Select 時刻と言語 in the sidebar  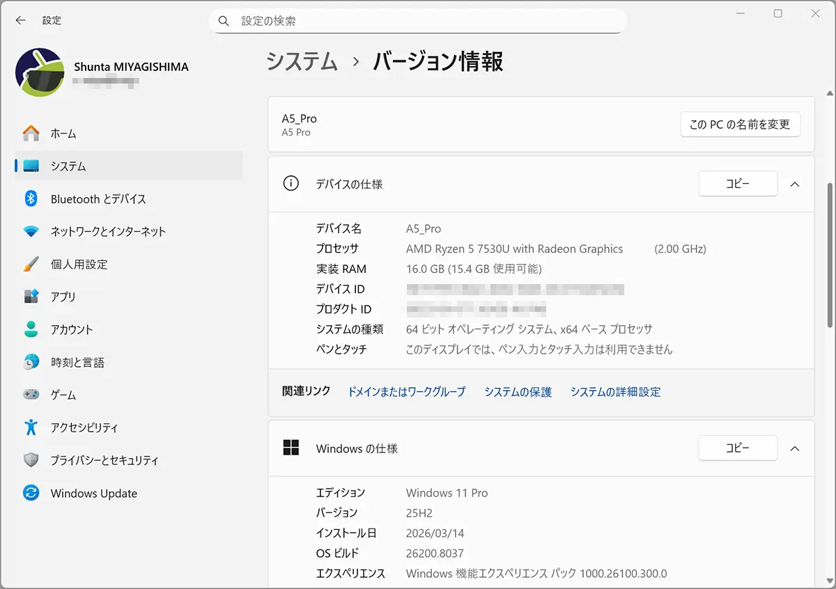[x=77, y=363]
